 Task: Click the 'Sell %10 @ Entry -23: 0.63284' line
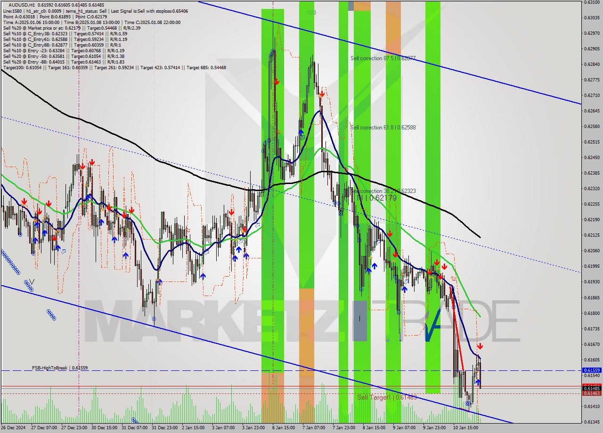(x=64, y=50)
